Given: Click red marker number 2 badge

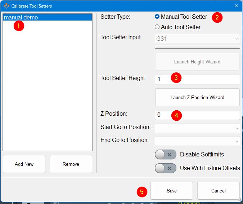Looking at the screenshot, I should pos(217,17).
